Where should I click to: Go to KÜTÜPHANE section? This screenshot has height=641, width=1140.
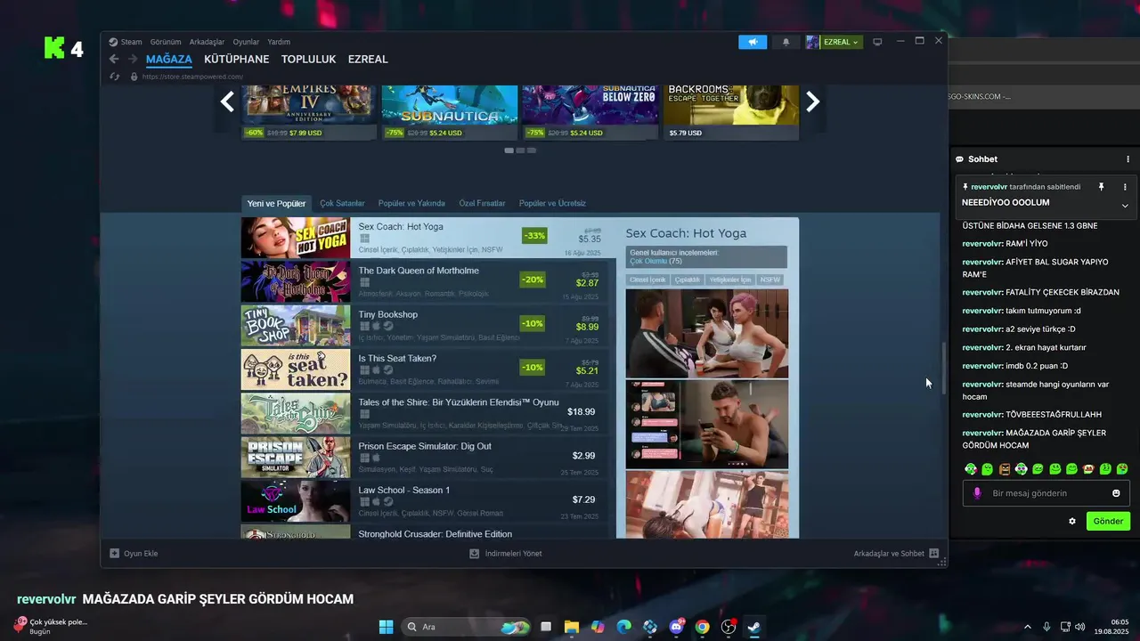(236, 60)
